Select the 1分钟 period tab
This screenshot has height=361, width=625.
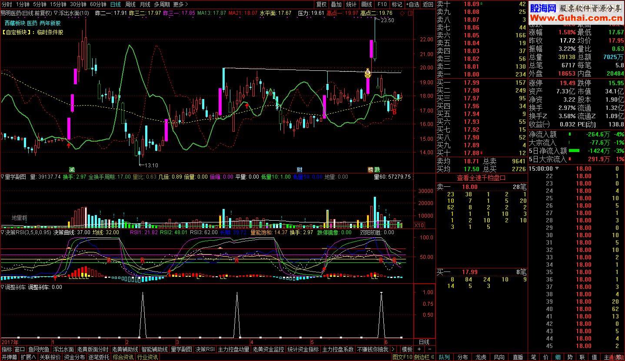[x=22, y=4]
